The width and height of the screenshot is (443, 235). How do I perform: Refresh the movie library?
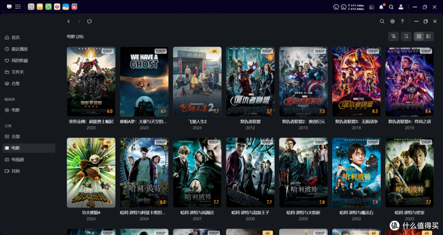(89, 21)
